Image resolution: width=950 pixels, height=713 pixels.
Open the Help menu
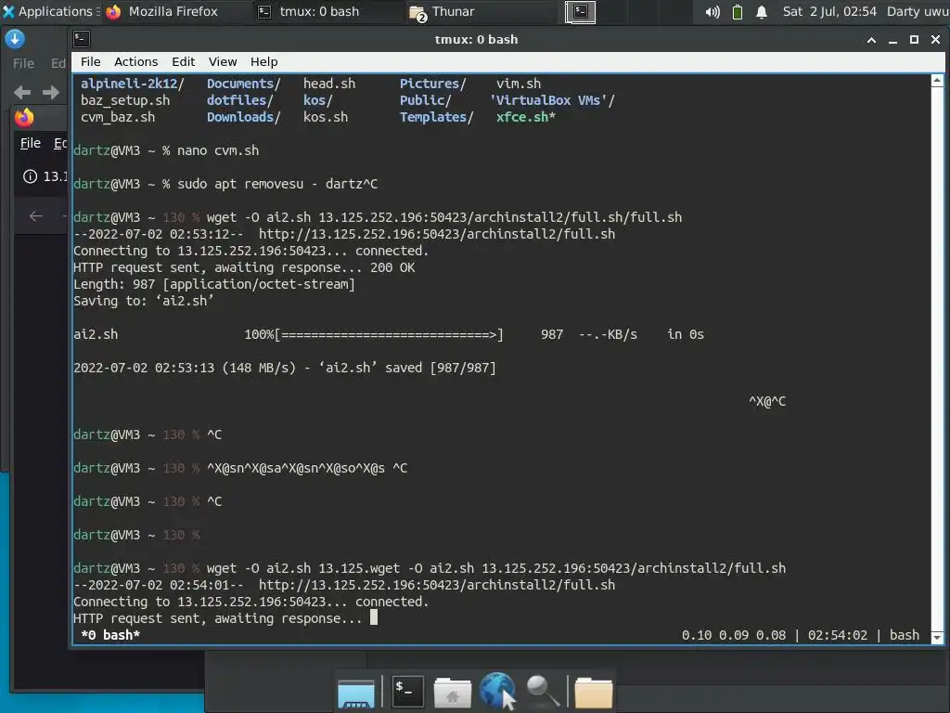click(x=263, y=62)
